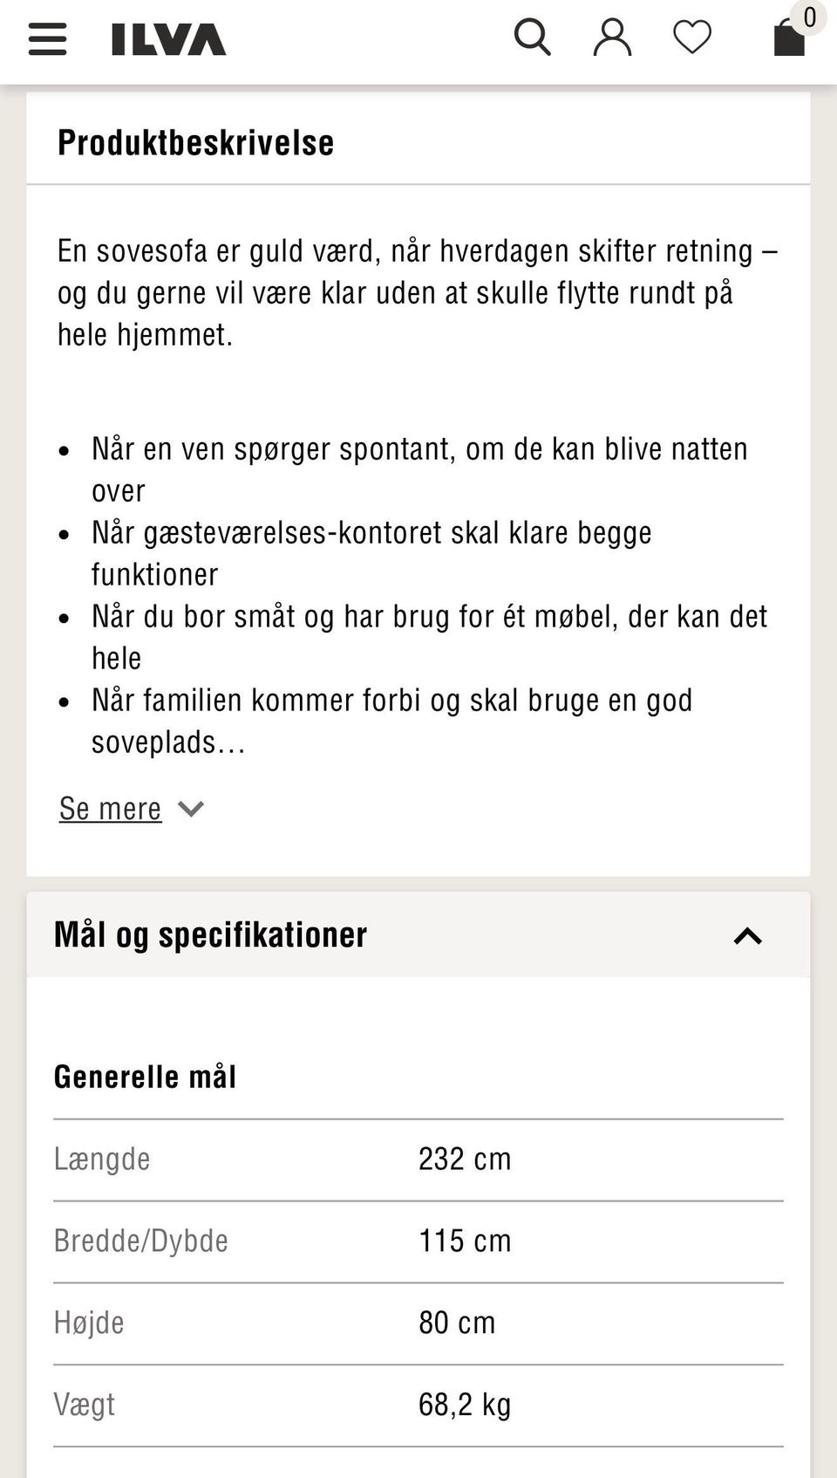Select the 232 cm value
837x1478 pixels.
click(464, 1159)
